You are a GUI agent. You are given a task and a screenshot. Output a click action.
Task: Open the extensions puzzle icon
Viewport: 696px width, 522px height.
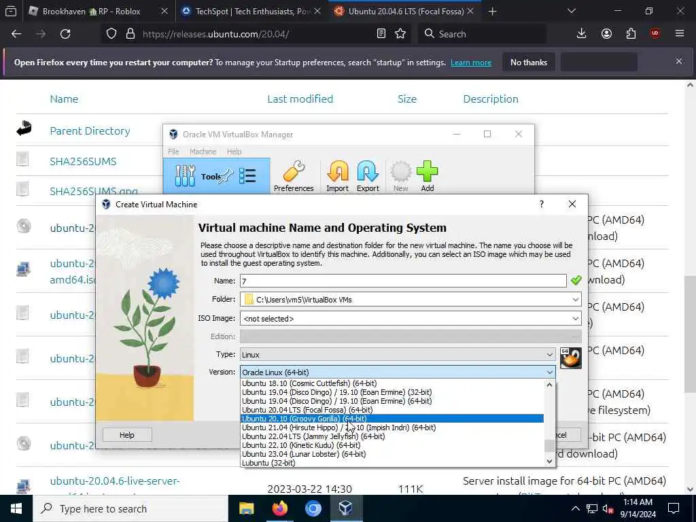[631, 34]
